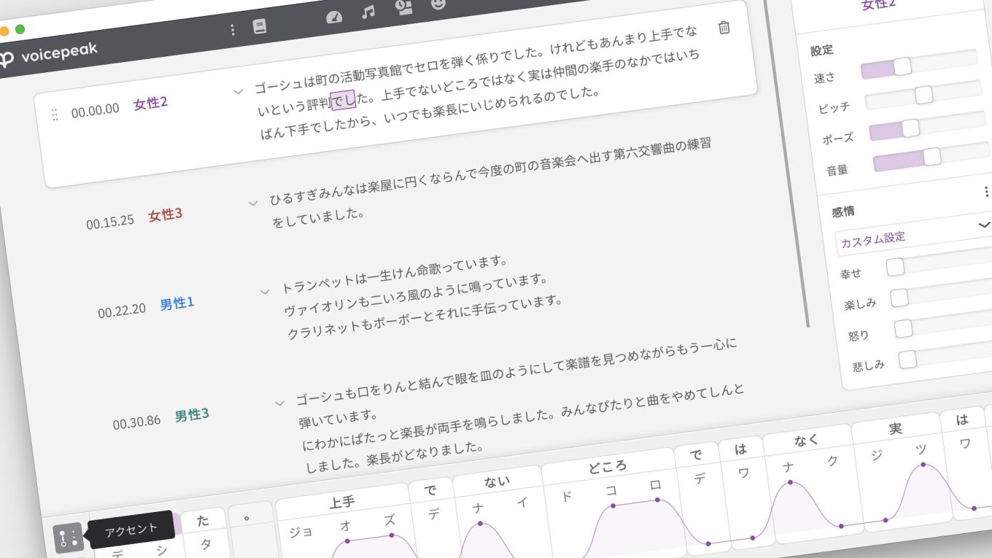Click the timestamp 00.00.00
This screenshot has width=992, height=558.
pyautogui.click(x=95, y=110)
